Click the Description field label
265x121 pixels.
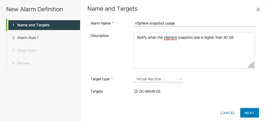[100, 36]
